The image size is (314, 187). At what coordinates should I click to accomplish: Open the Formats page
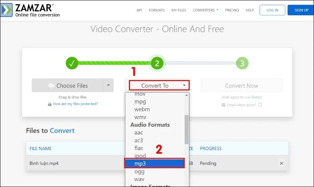[157, 10]
